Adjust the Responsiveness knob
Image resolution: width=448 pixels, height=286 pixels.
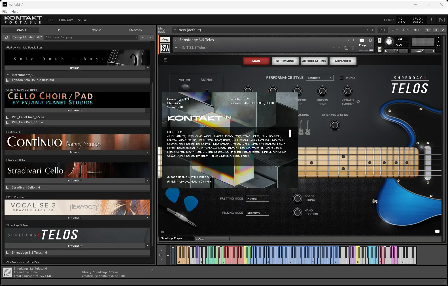point(335,125)
